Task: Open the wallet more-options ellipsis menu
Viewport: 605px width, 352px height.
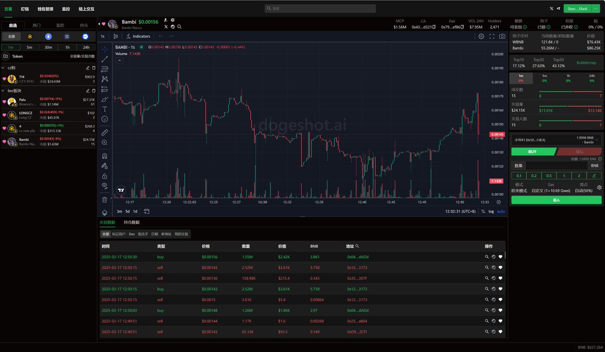Action: tap(595, 9)
